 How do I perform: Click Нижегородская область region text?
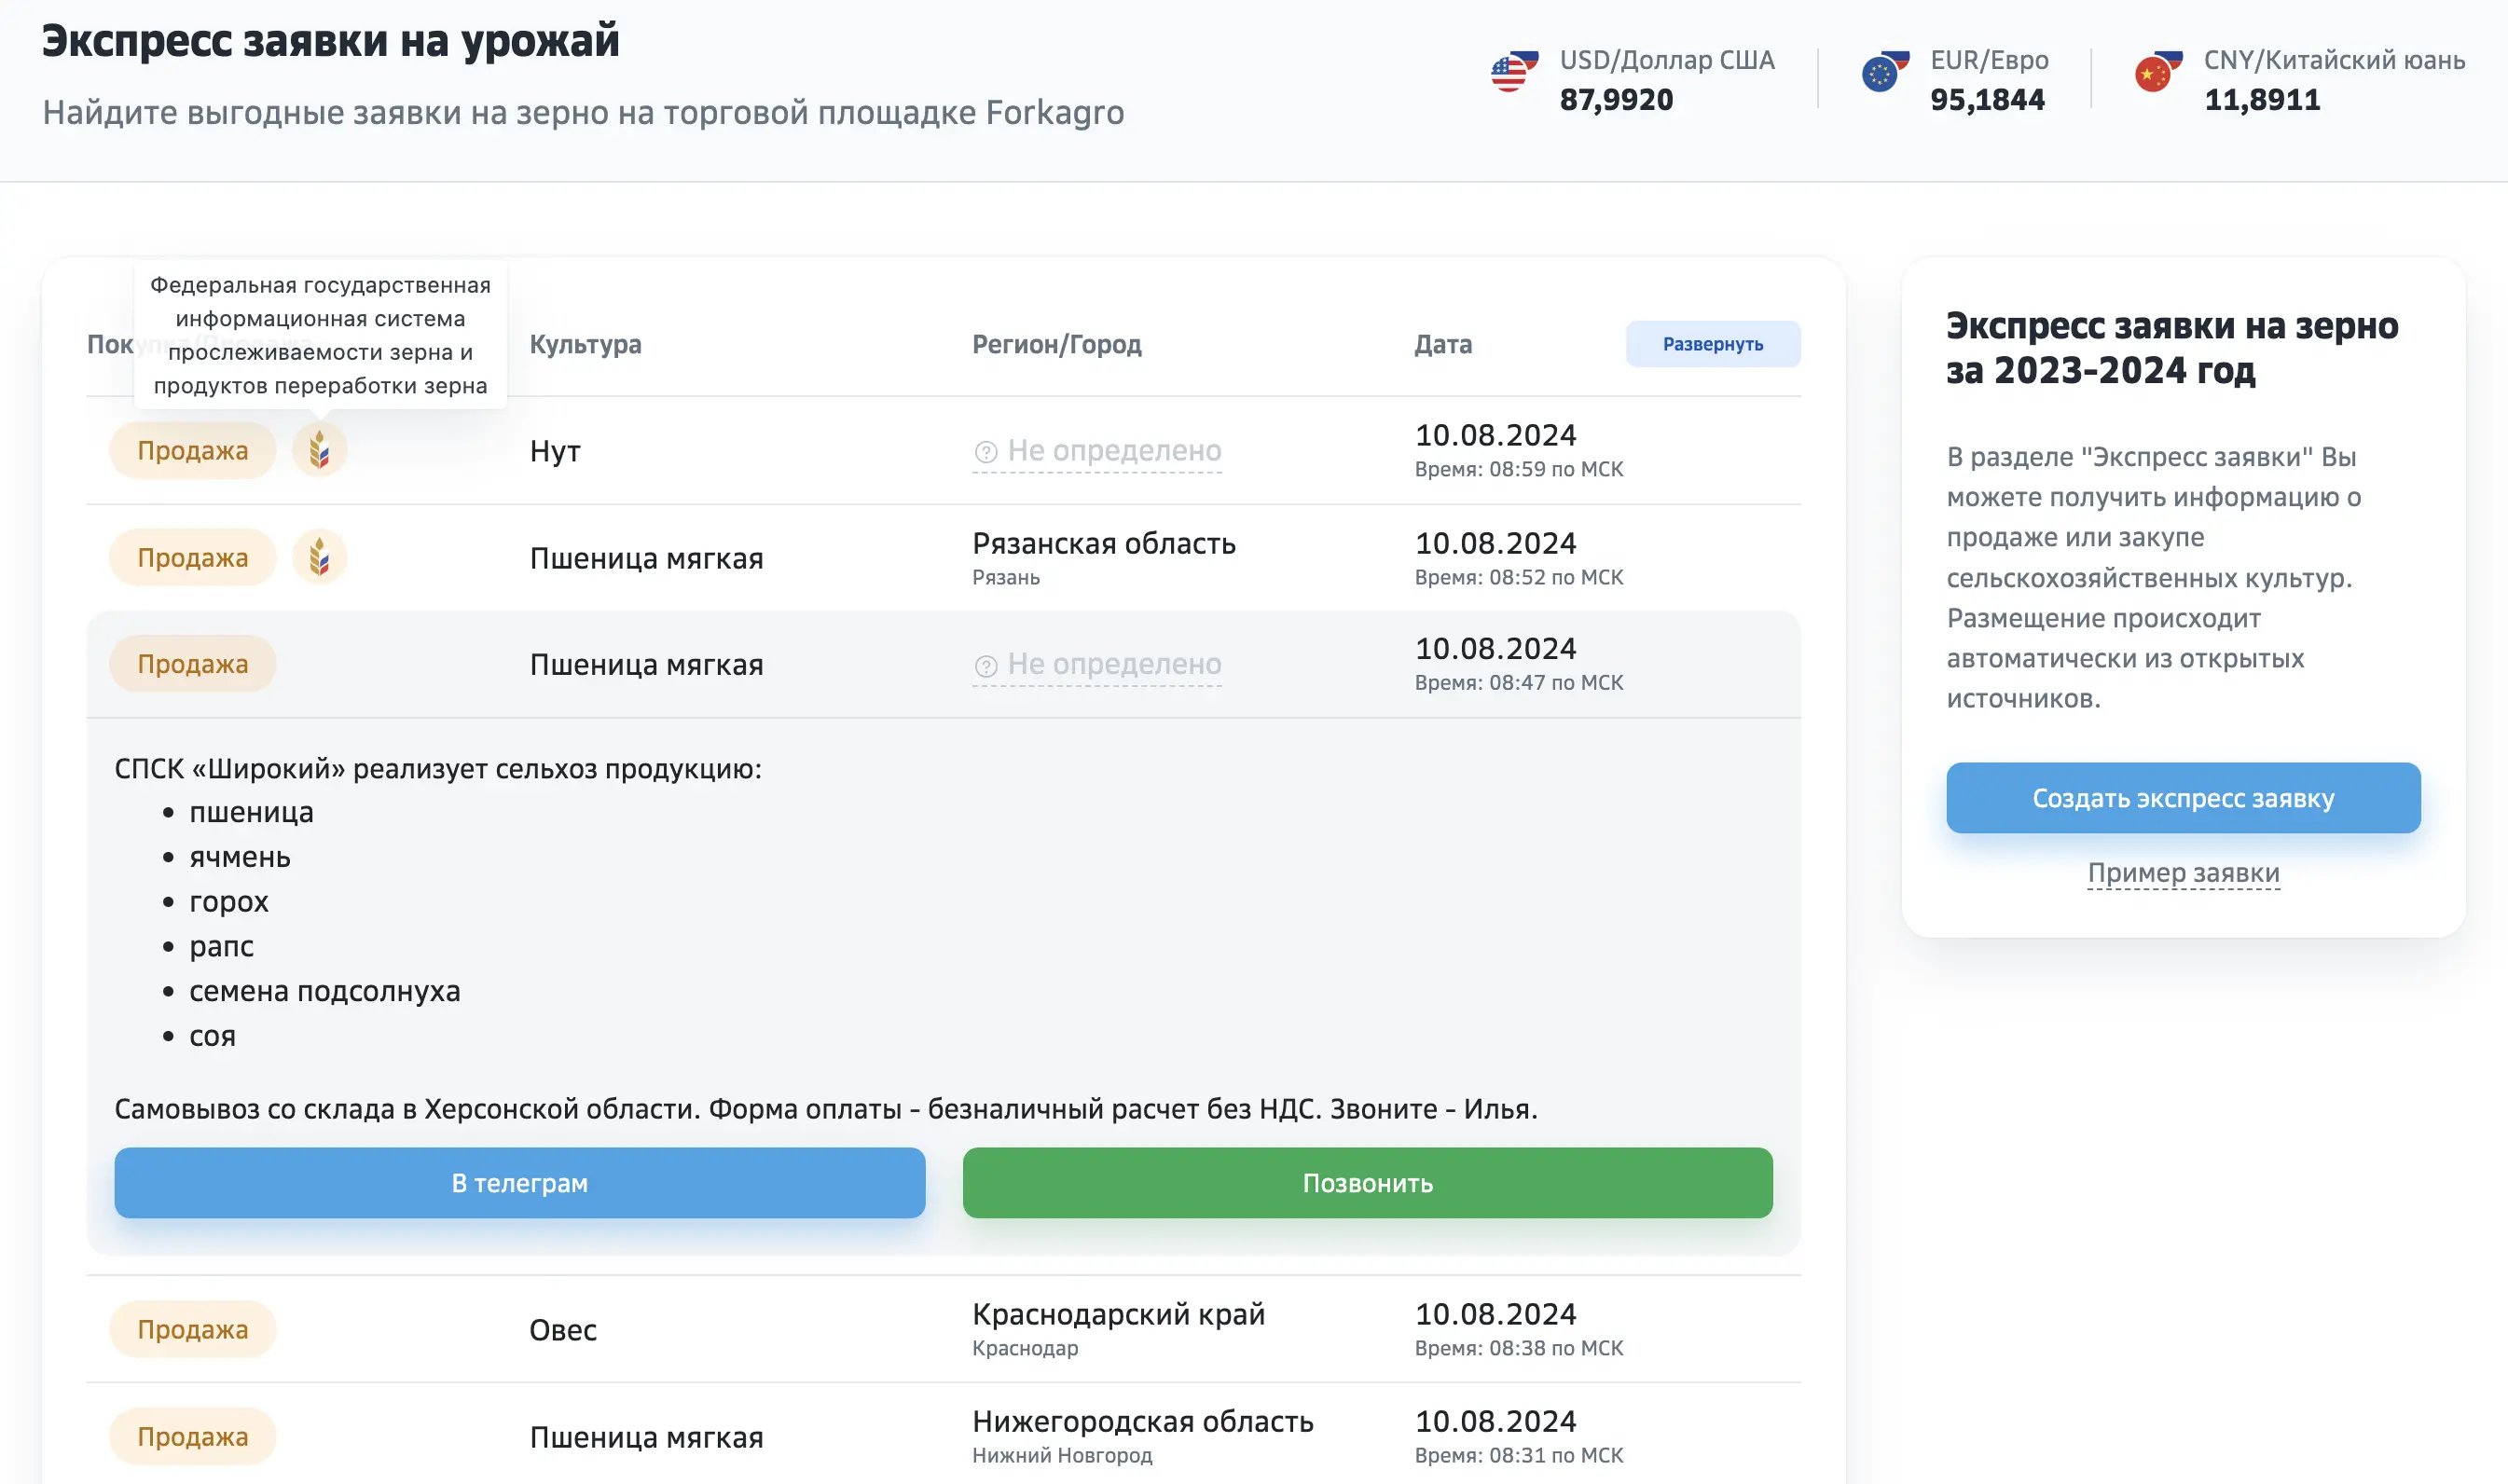click(1142, 1420)
